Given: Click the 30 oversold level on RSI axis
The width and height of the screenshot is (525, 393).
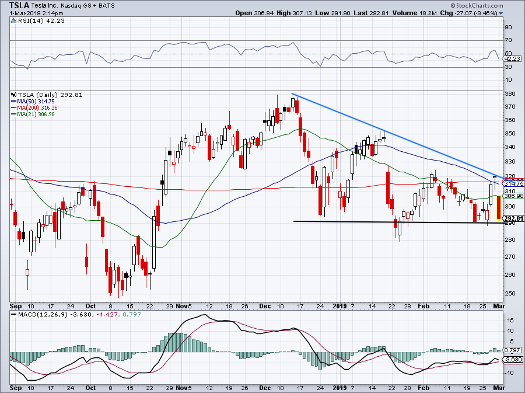Looking at the screenshot, I should [508, 67].
